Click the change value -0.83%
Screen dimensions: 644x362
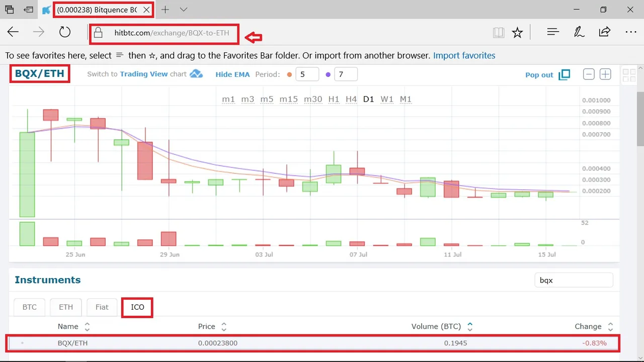click(594, 343)
